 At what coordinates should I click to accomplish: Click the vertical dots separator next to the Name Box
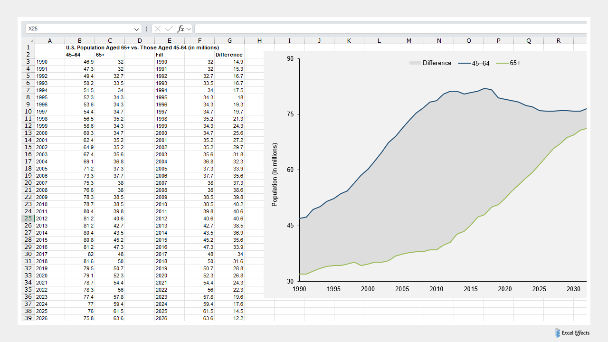[x=147, y=28]
